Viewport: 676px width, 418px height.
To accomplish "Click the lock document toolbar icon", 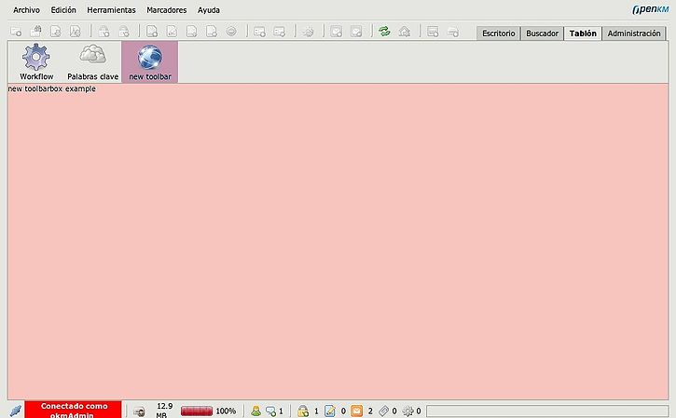I will [103, 32].
